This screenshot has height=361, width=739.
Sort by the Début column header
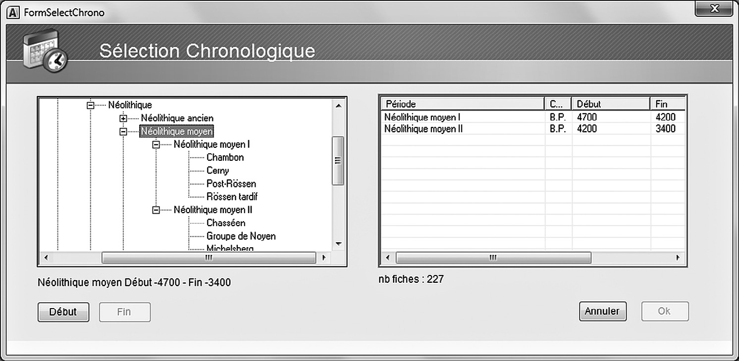(x=611, y=104)
